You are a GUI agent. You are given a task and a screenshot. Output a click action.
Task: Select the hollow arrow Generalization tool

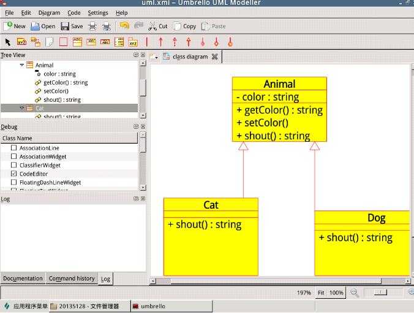pyautogui.click(x=189, y=42)
